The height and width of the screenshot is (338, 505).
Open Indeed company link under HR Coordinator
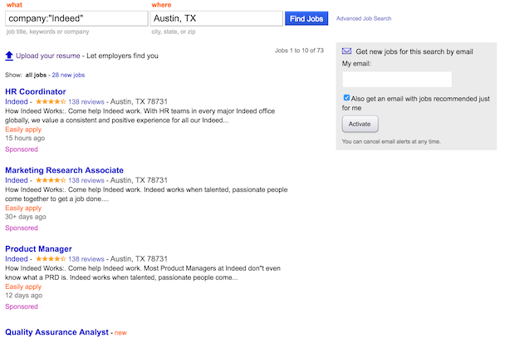(17, 101)
